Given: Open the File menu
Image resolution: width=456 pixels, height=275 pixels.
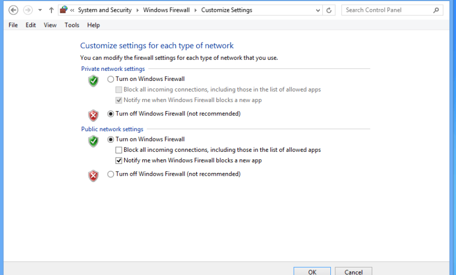Looking at the screenshot, I should click(13, 25).
